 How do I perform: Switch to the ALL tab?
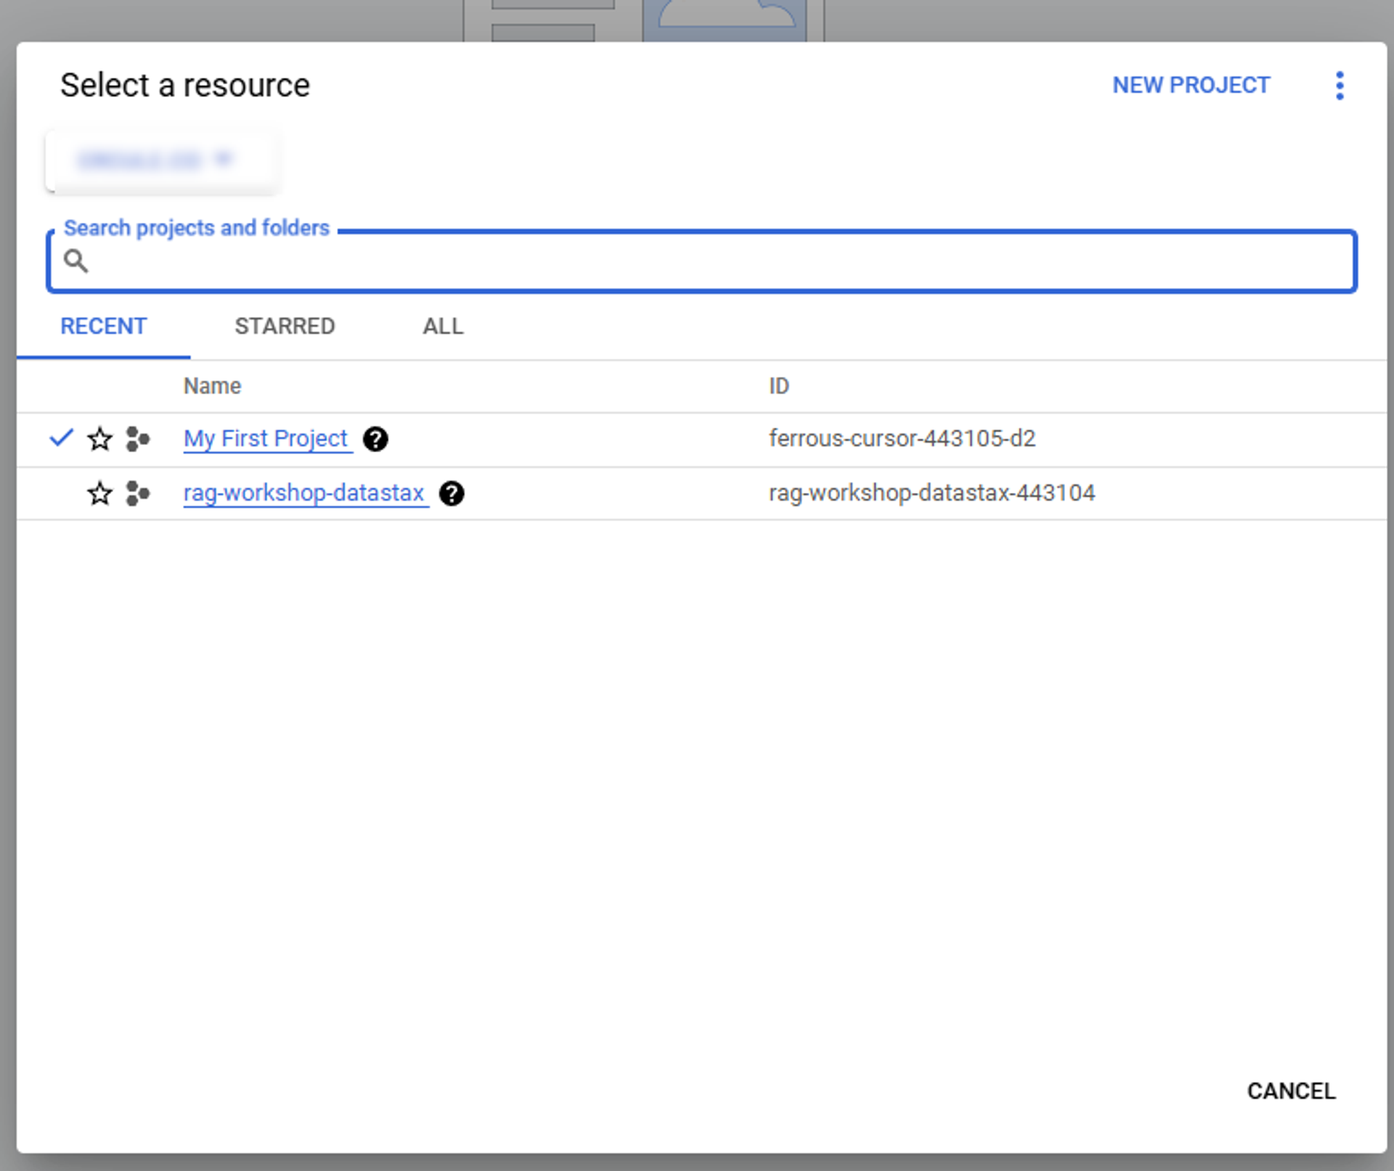443,327
